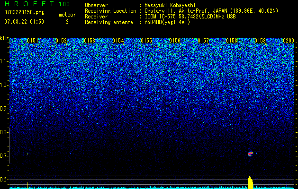Click the 1.0 frequency axis label
Image resolution: width=298 pixels, height=189 pixels.
(x=4, y=85)
